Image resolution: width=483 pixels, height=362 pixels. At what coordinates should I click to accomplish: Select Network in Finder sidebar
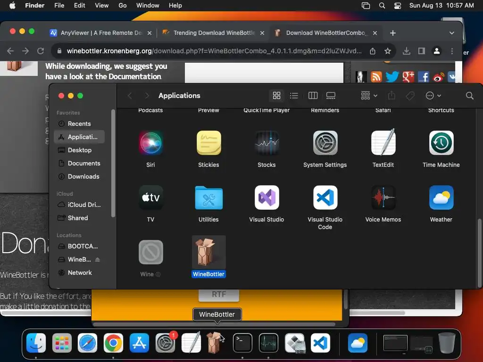click(x=79, y=273)
